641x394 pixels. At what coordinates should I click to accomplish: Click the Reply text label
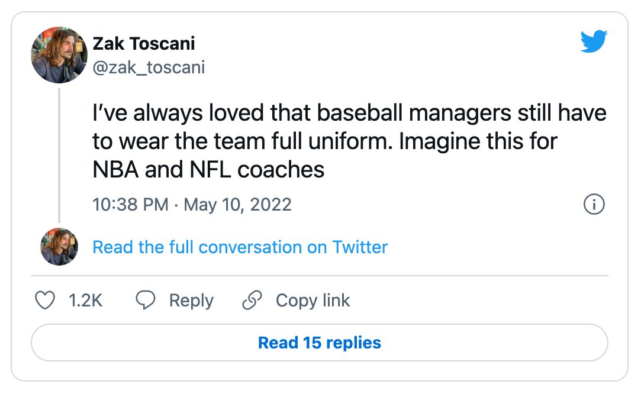(x=191, y=301)
